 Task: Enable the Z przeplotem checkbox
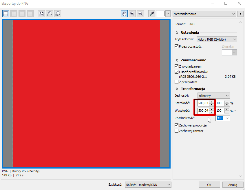(x=177, y=82)
